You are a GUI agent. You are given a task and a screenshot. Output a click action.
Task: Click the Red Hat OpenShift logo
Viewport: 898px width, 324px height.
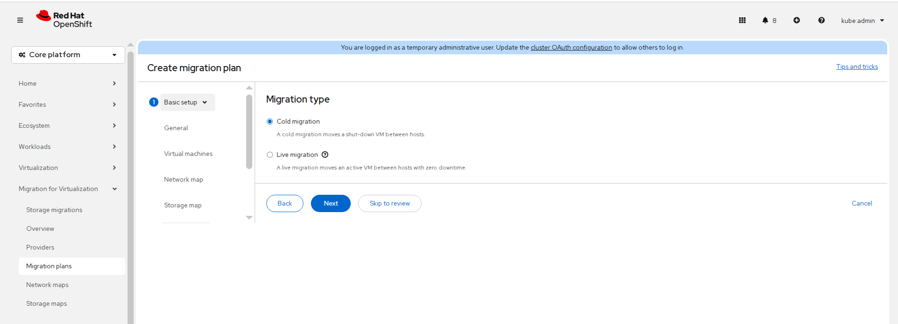(x=64, y=20)
